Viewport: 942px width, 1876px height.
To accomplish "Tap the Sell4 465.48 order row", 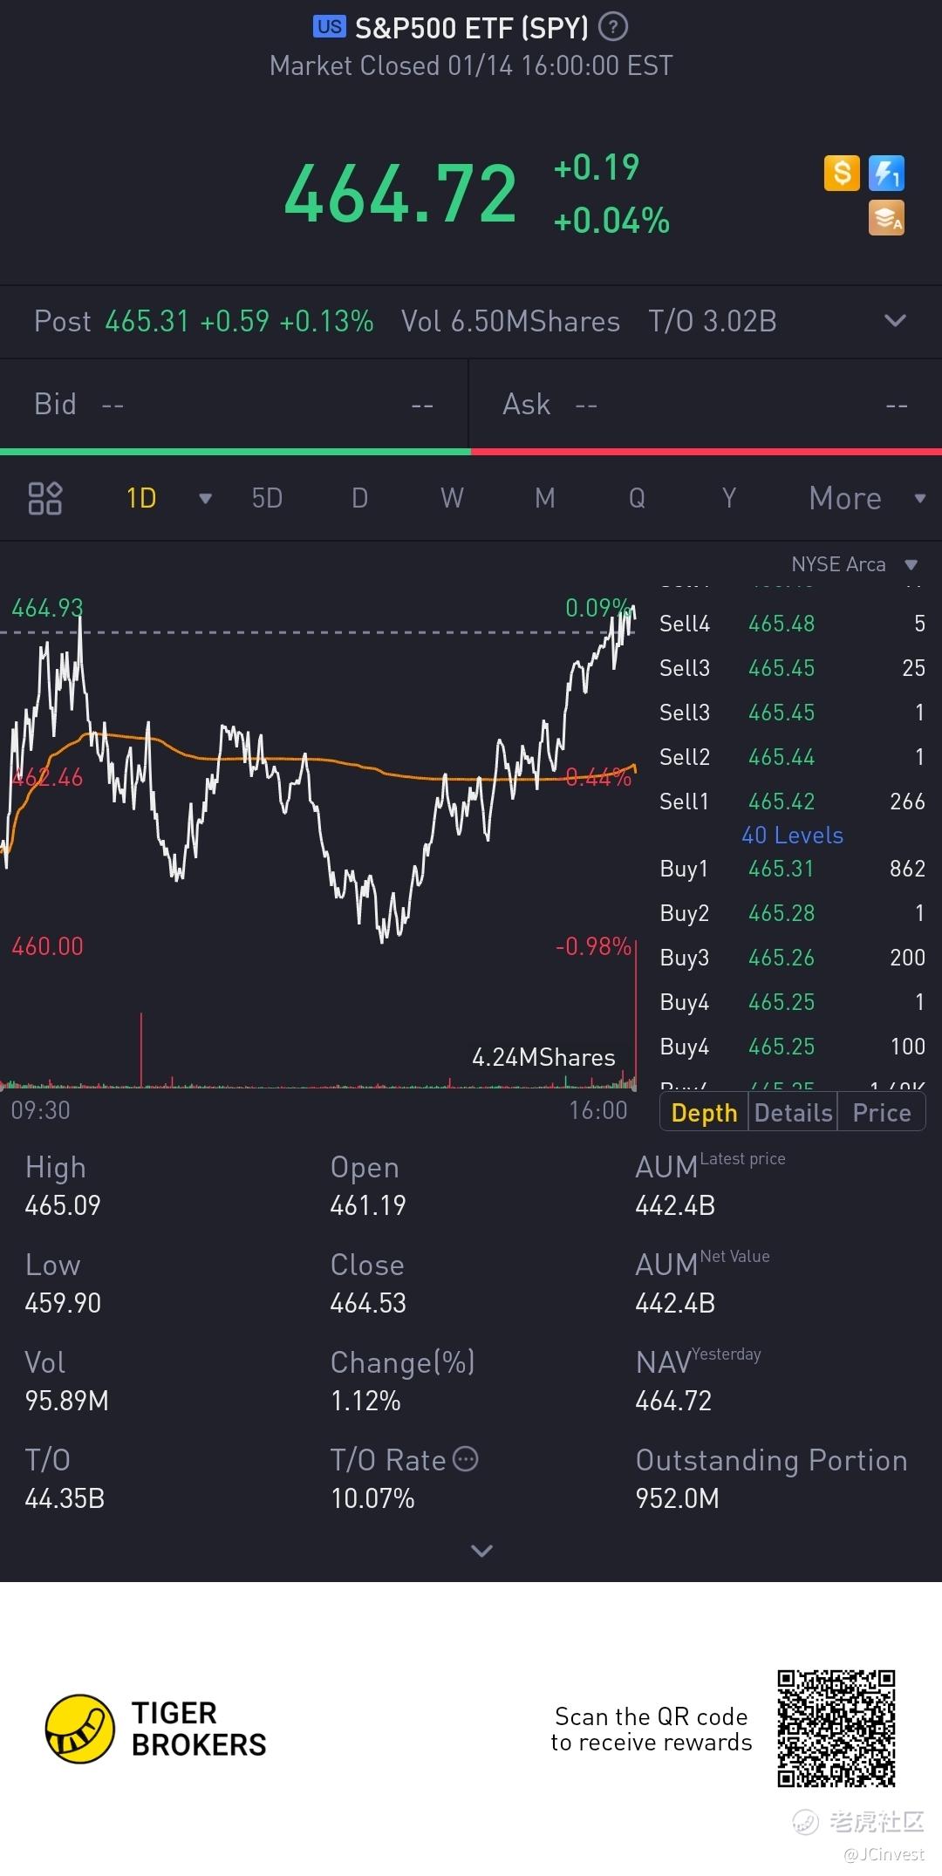I will coord(792,624).
